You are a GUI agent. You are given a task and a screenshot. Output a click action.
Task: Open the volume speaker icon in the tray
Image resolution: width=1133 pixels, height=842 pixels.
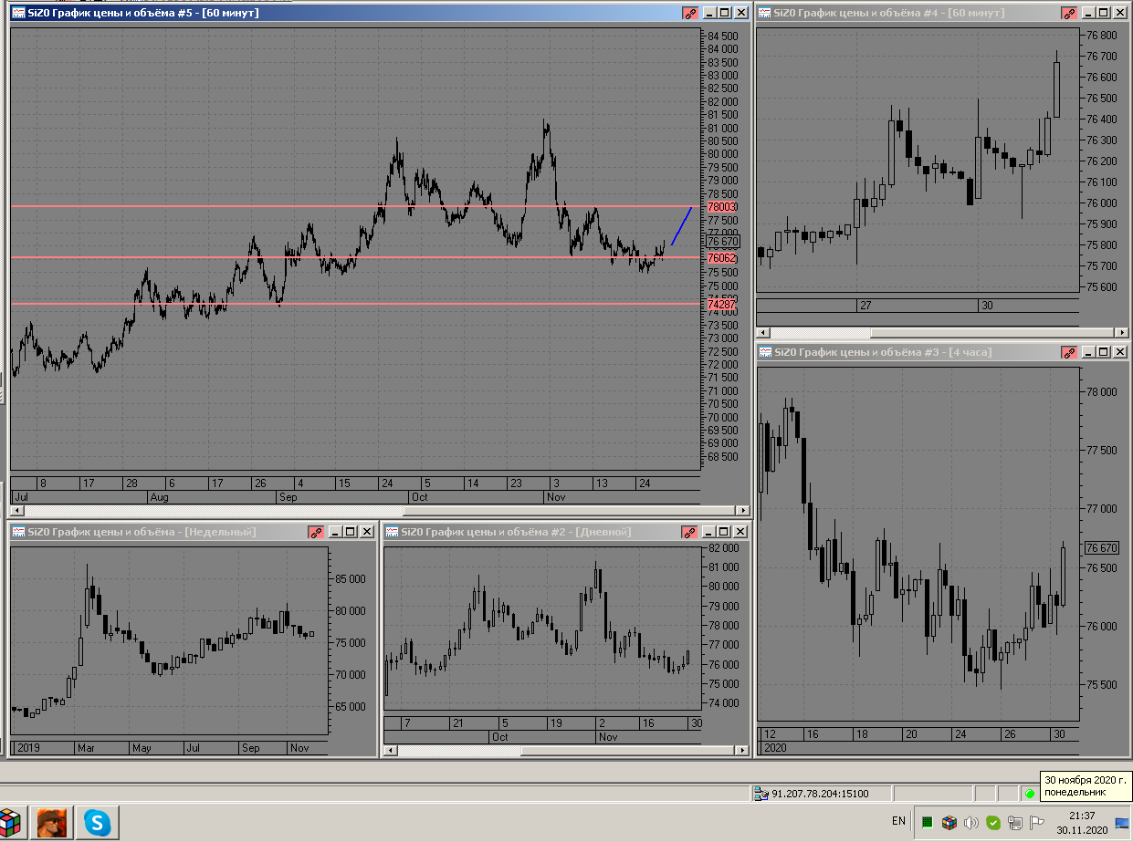(x=971, y=822)
